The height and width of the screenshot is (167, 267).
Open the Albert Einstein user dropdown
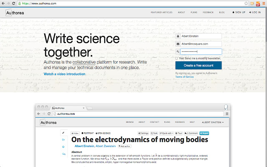click(x=213, y=122)
